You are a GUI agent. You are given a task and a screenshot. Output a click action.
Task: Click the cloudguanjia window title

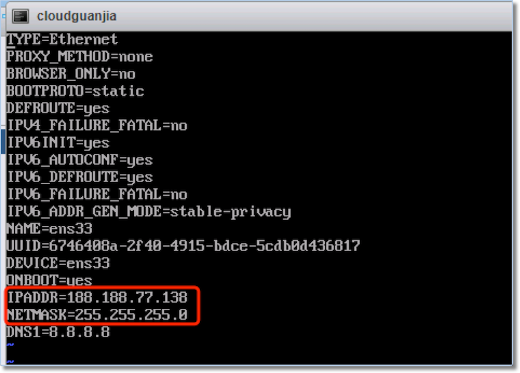(76, 16)
